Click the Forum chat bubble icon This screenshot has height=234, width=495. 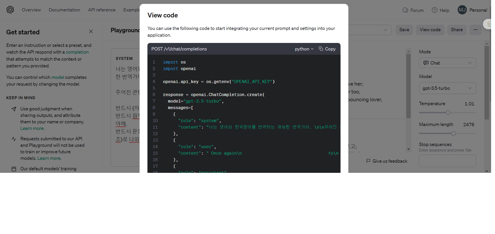[x=405, y=10]
